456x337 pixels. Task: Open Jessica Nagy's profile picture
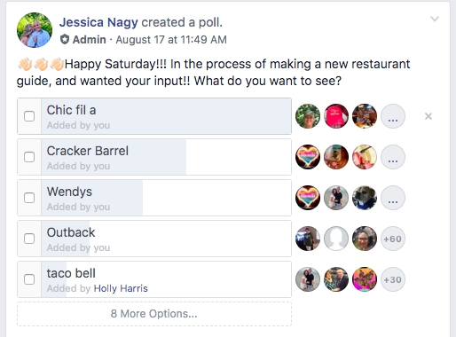[x=35, y=30]
